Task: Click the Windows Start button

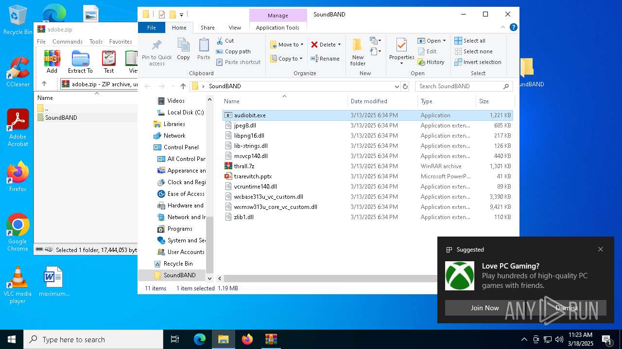Action: click(x=12, y=339)
